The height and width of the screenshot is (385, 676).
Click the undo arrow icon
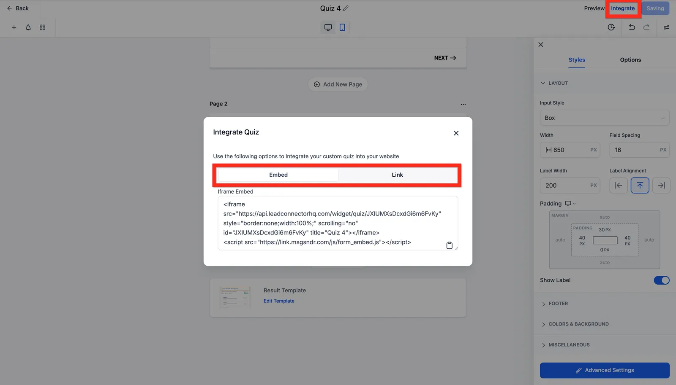pos(632,27)
